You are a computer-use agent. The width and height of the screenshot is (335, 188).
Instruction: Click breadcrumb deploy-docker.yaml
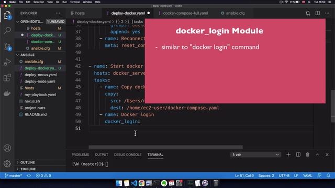pyautogui.click(x=94, y=22)
